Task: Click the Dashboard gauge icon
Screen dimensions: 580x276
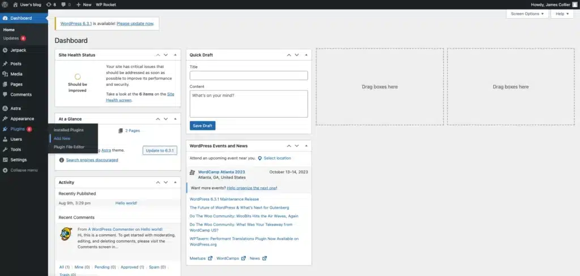Action: [x=5, y=18]
